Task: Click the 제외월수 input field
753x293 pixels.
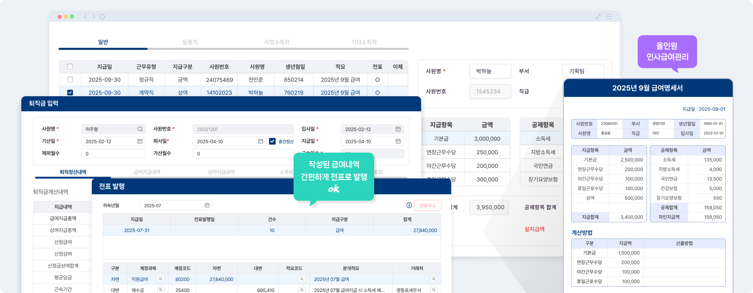Action: coord(113,154)
